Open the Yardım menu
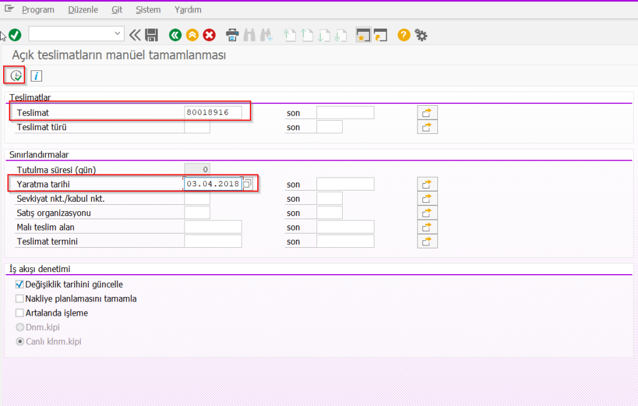The width and height of the screenshot is (638, 406). tap(188, 10)
